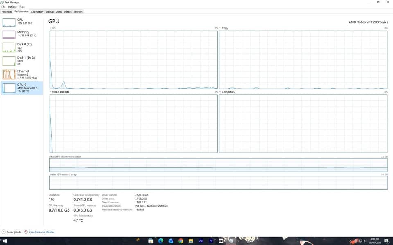Click the Video Decode usage graph

click(133, 123)
